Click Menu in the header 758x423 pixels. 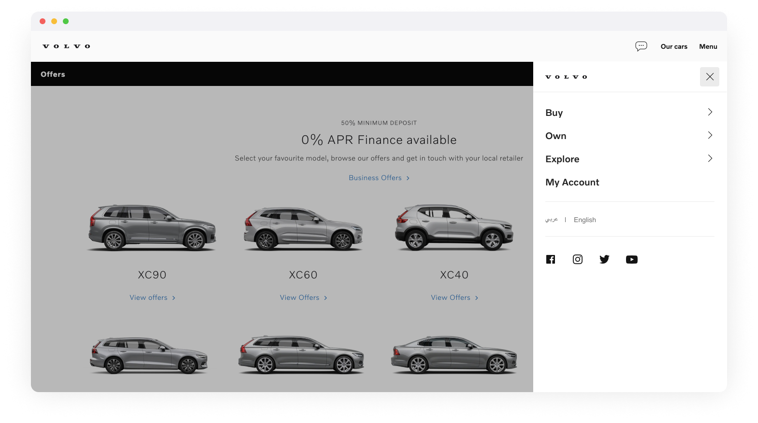tap(708, 46)
